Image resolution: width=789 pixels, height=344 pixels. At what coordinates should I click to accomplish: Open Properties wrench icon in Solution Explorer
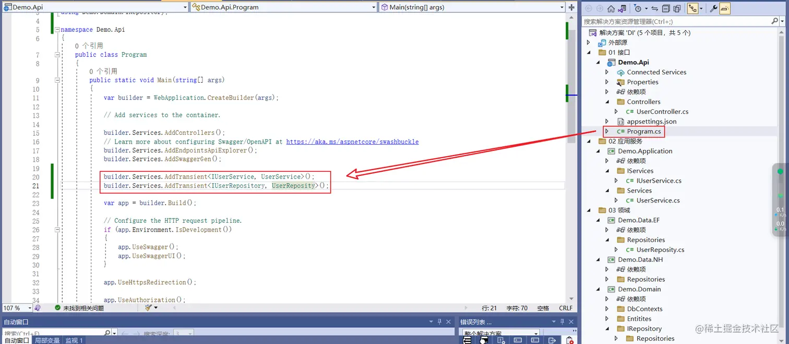tap(713, 9)
